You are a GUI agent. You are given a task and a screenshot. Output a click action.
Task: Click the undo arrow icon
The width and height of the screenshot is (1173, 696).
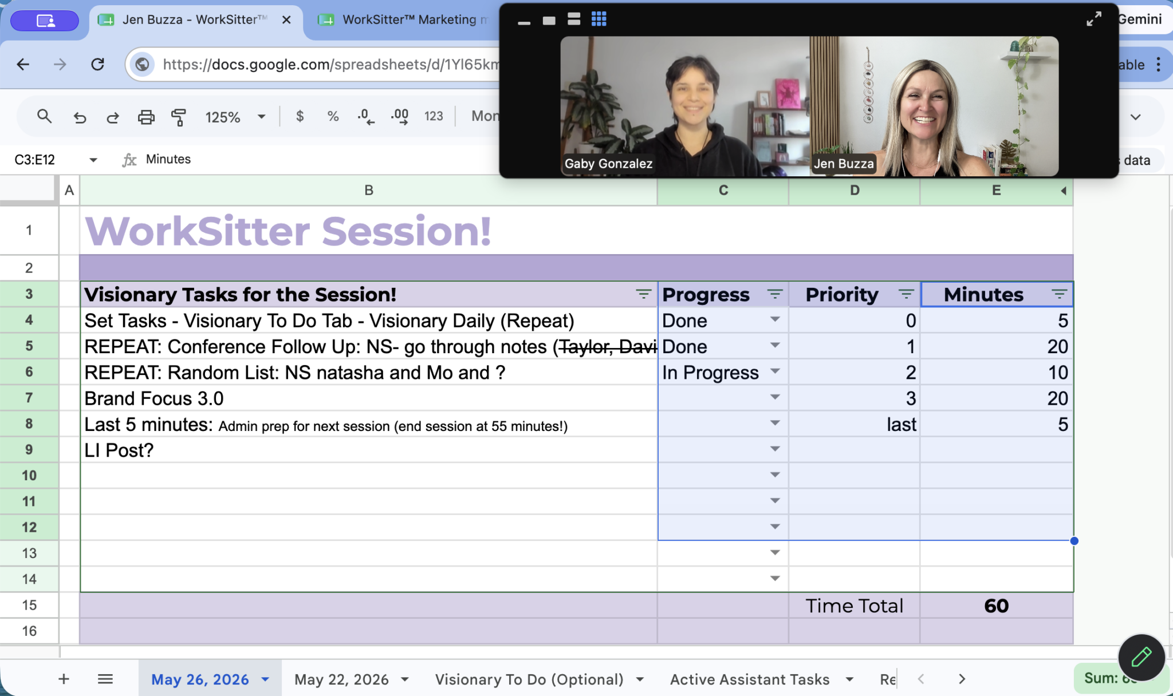coord(80,117)
